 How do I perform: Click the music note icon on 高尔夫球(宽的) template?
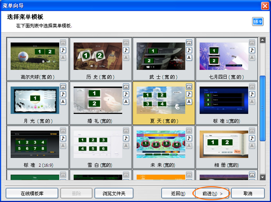pos(63,50)
